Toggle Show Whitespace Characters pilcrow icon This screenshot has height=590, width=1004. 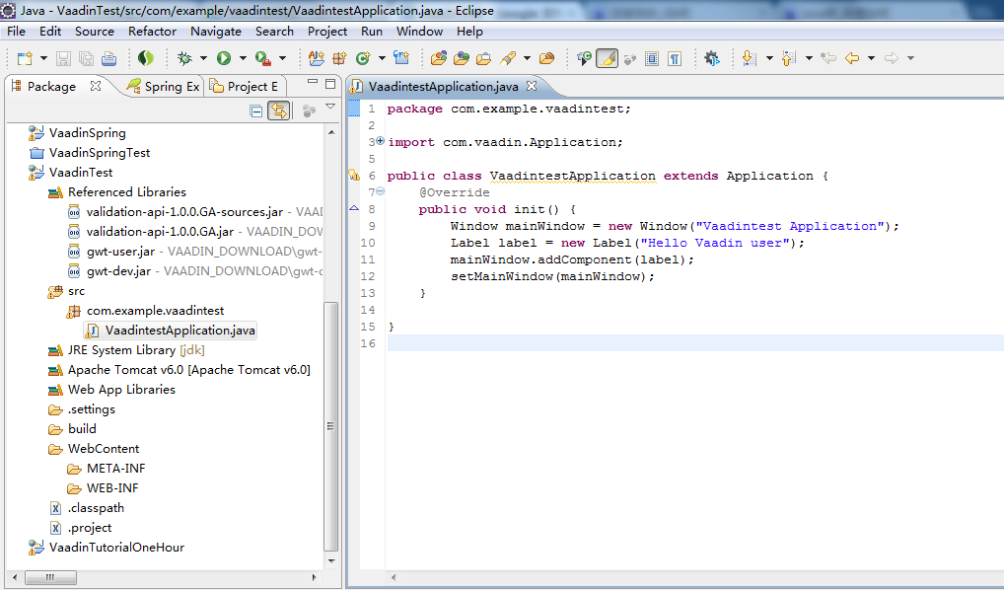pyautogui.click(x=675, y=58)
